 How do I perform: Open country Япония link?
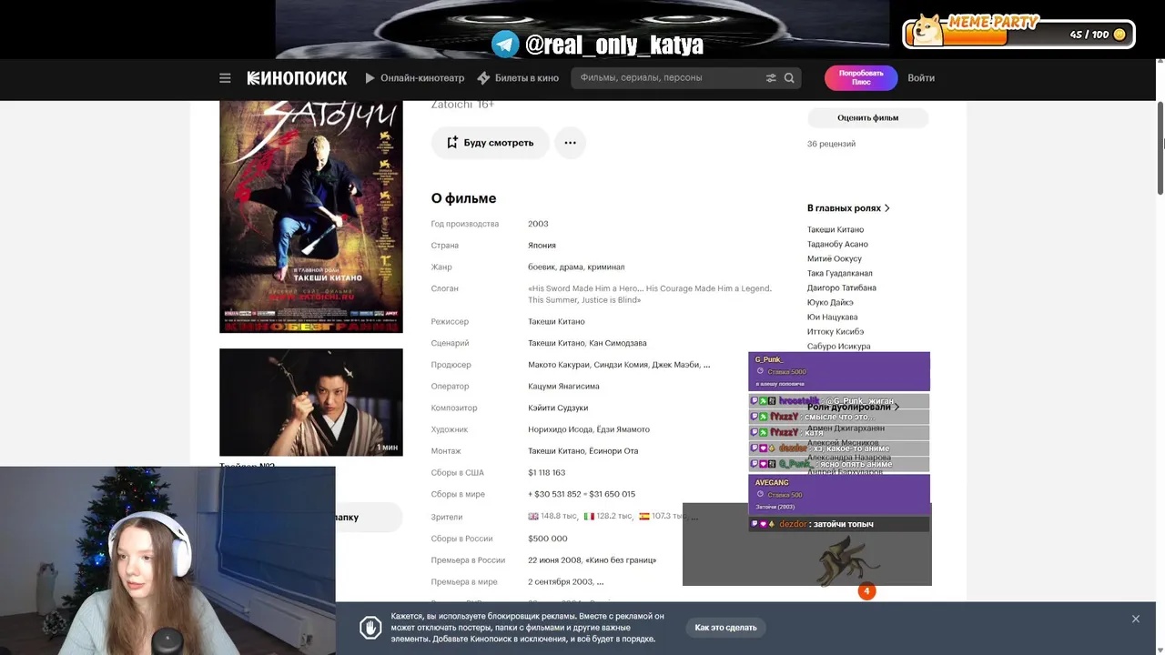coord(542,246)
